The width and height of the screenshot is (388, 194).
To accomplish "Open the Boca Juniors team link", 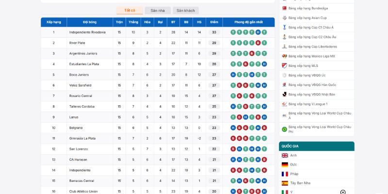I will tap(79, 75).
